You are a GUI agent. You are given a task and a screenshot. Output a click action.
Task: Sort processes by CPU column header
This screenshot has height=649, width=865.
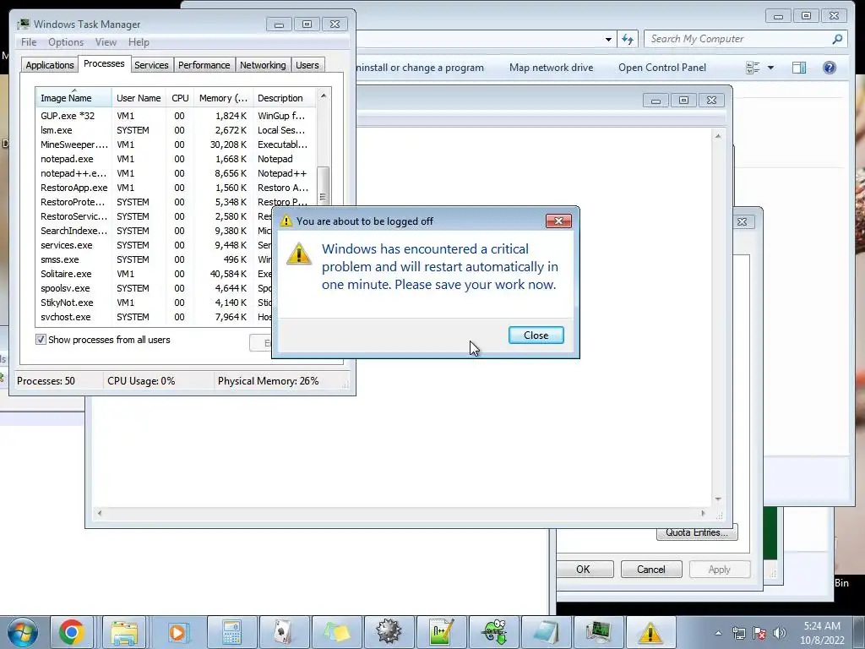pos(180,98)
